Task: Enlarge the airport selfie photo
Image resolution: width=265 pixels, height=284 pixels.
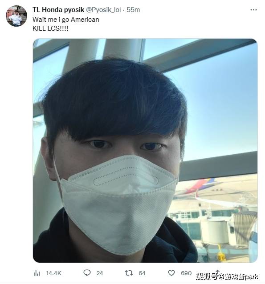Action: [x=145, y=151]
